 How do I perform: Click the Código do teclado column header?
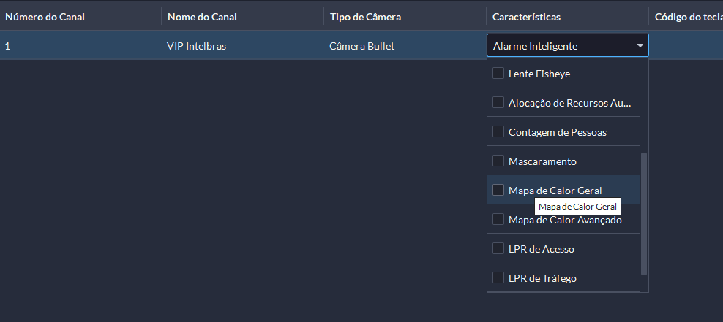coord(688,17)
